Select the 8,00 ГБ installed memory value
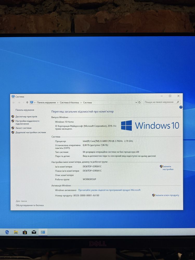Image resolution: width=195 pixels, height=260 pixels. [x=95, y=145]
